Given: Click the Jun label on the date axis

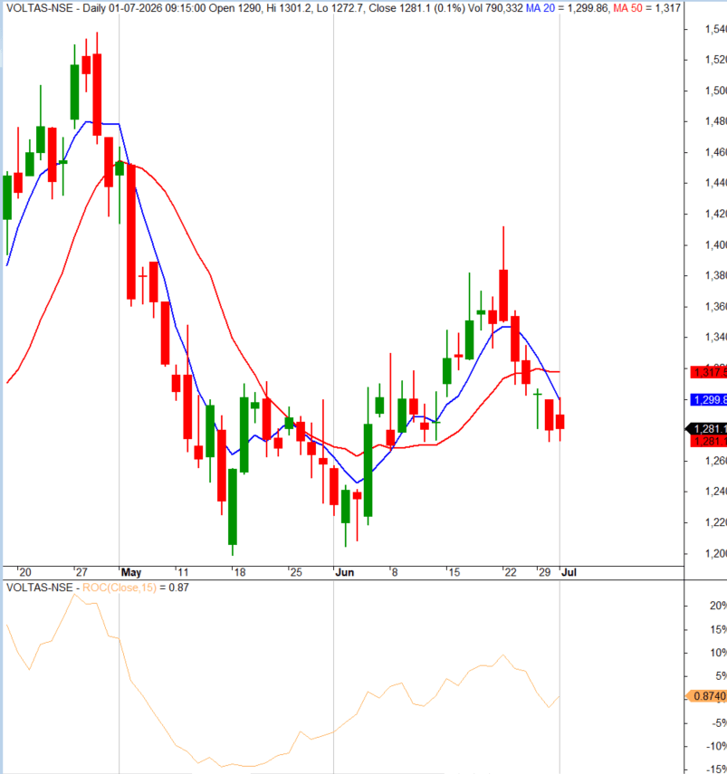Looking at the screenshot, I should point(345,572).
